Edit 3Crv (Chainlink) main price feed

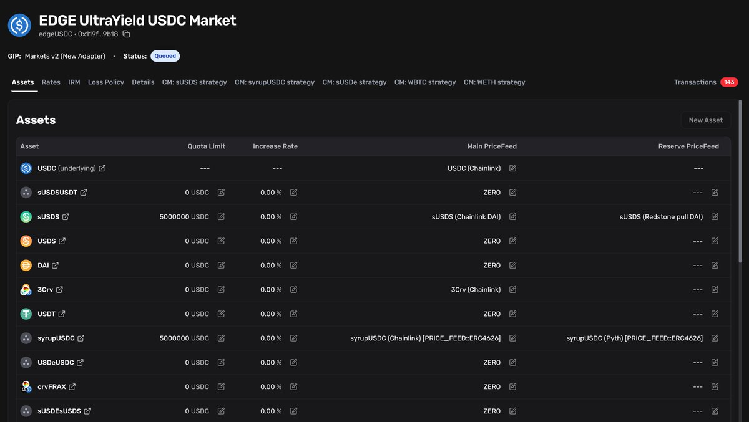(x=512, y=290)
